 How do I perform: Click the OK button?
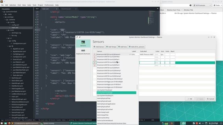point(190,99)
